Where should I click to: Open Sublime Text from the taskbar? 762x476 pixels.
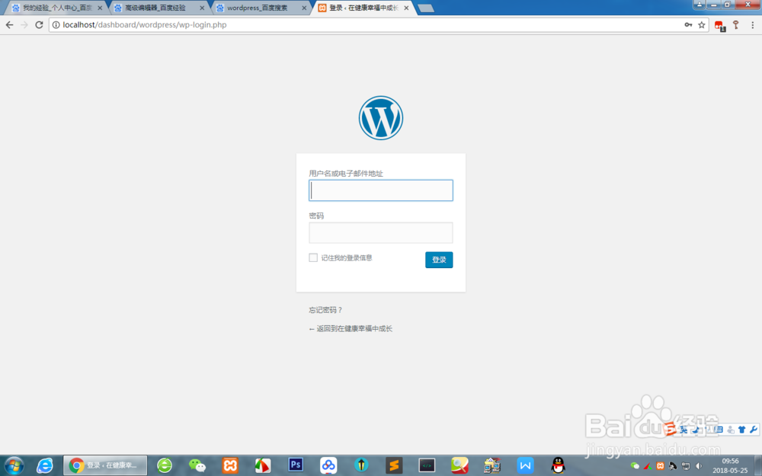tap(394, 465)
